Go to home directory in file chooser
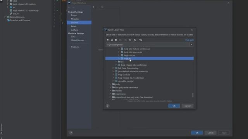This screenshot has width=248, height=139. tap(108, 40)
